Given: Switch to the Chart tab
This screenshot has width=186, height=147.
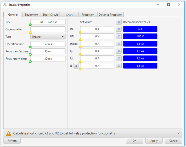Looking at the screenshot, I should (x=69, y=14).
